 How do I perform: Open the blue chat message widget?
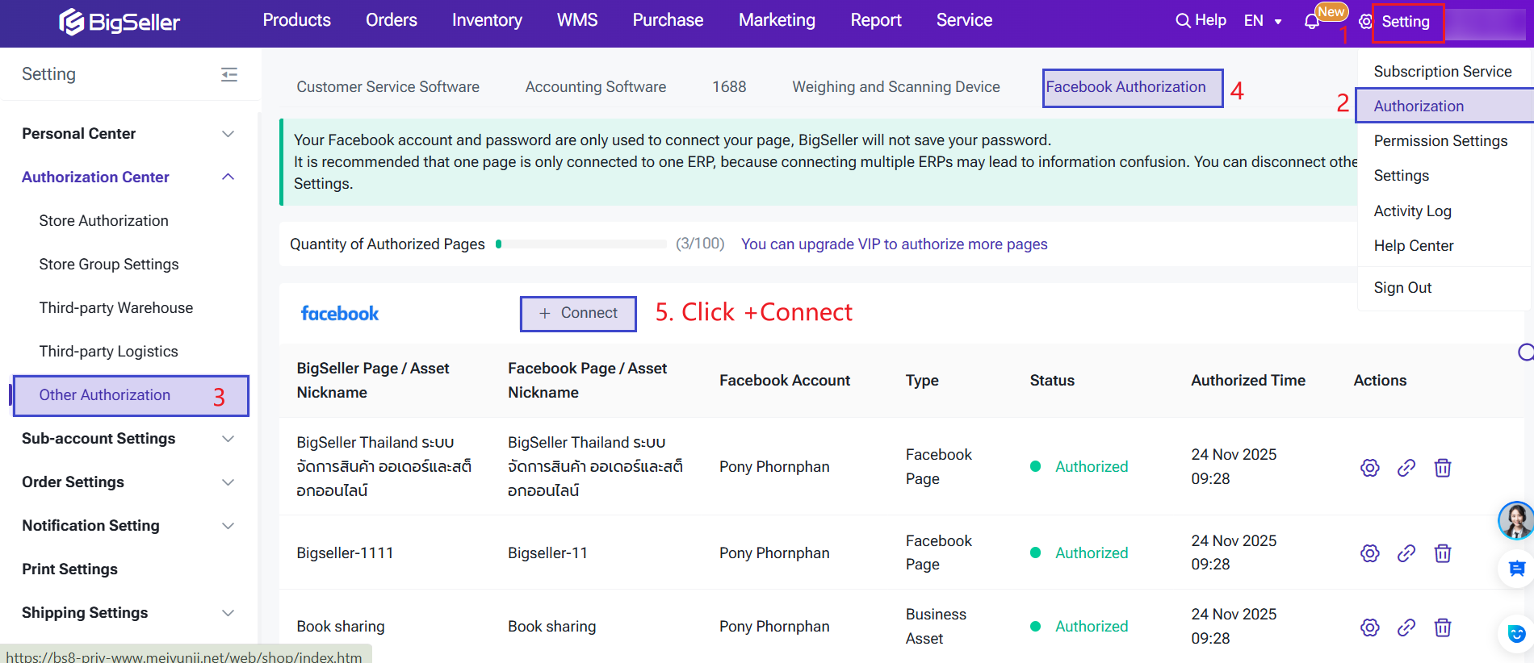(x=1516, y=569)
